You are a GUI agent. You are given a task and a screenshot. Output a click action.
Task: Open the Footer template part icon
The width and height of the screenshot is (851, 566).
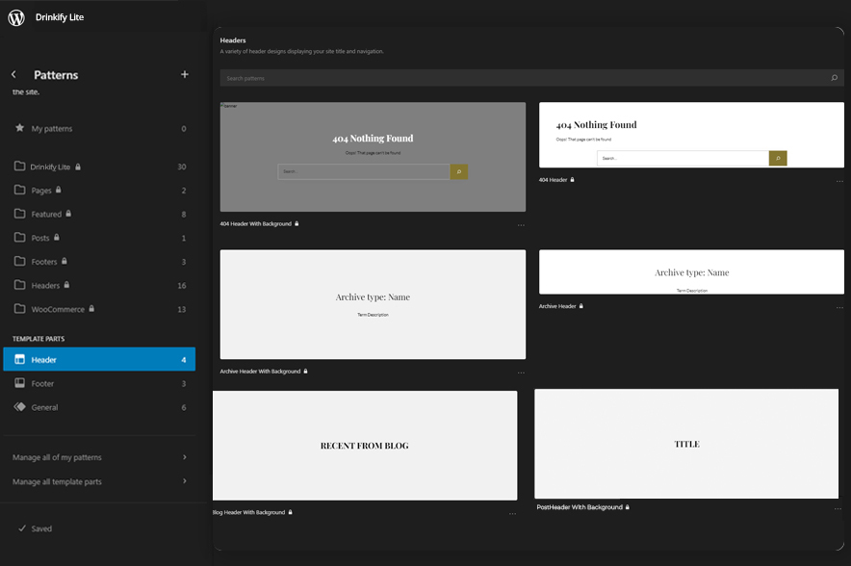pos(21,383)
